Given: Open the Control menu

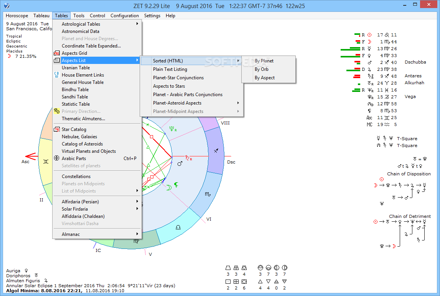Looking at the screenshot, I should [97, 15].
